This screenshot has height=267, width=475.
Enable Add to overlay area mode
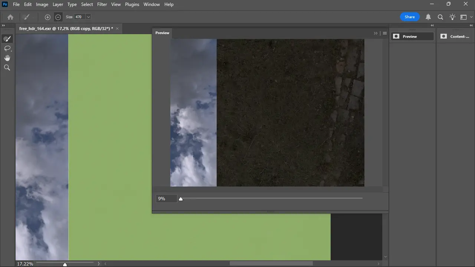pyautogui.click(x=47, y=17)
